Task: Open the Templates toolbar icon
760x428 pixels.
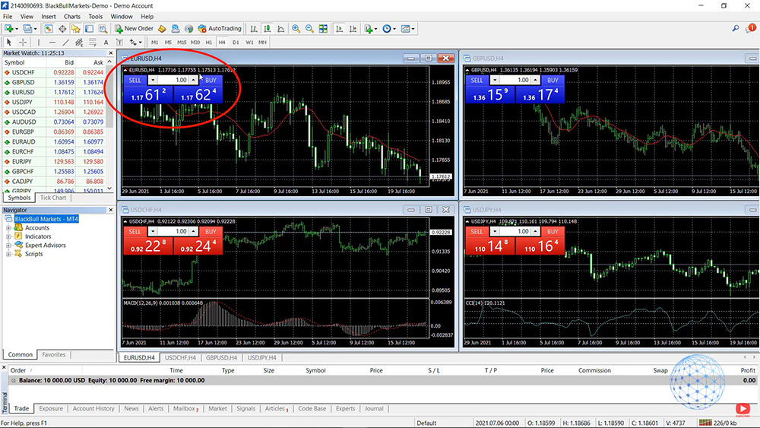Action: (406, 29)
